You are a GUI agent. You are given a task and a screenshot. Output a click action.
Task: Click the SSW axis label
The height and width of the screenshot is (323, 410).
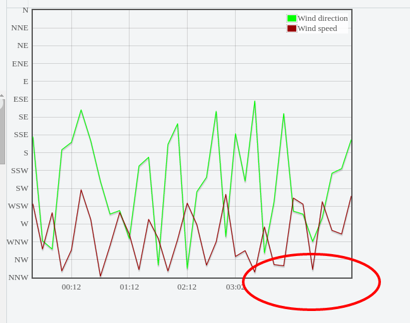coord(20,171)
